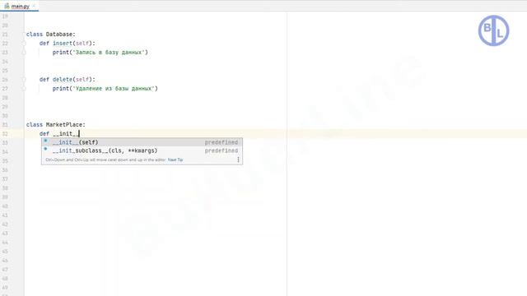Click the 'predefined' label of __init__(self)

tap(222, 142)
